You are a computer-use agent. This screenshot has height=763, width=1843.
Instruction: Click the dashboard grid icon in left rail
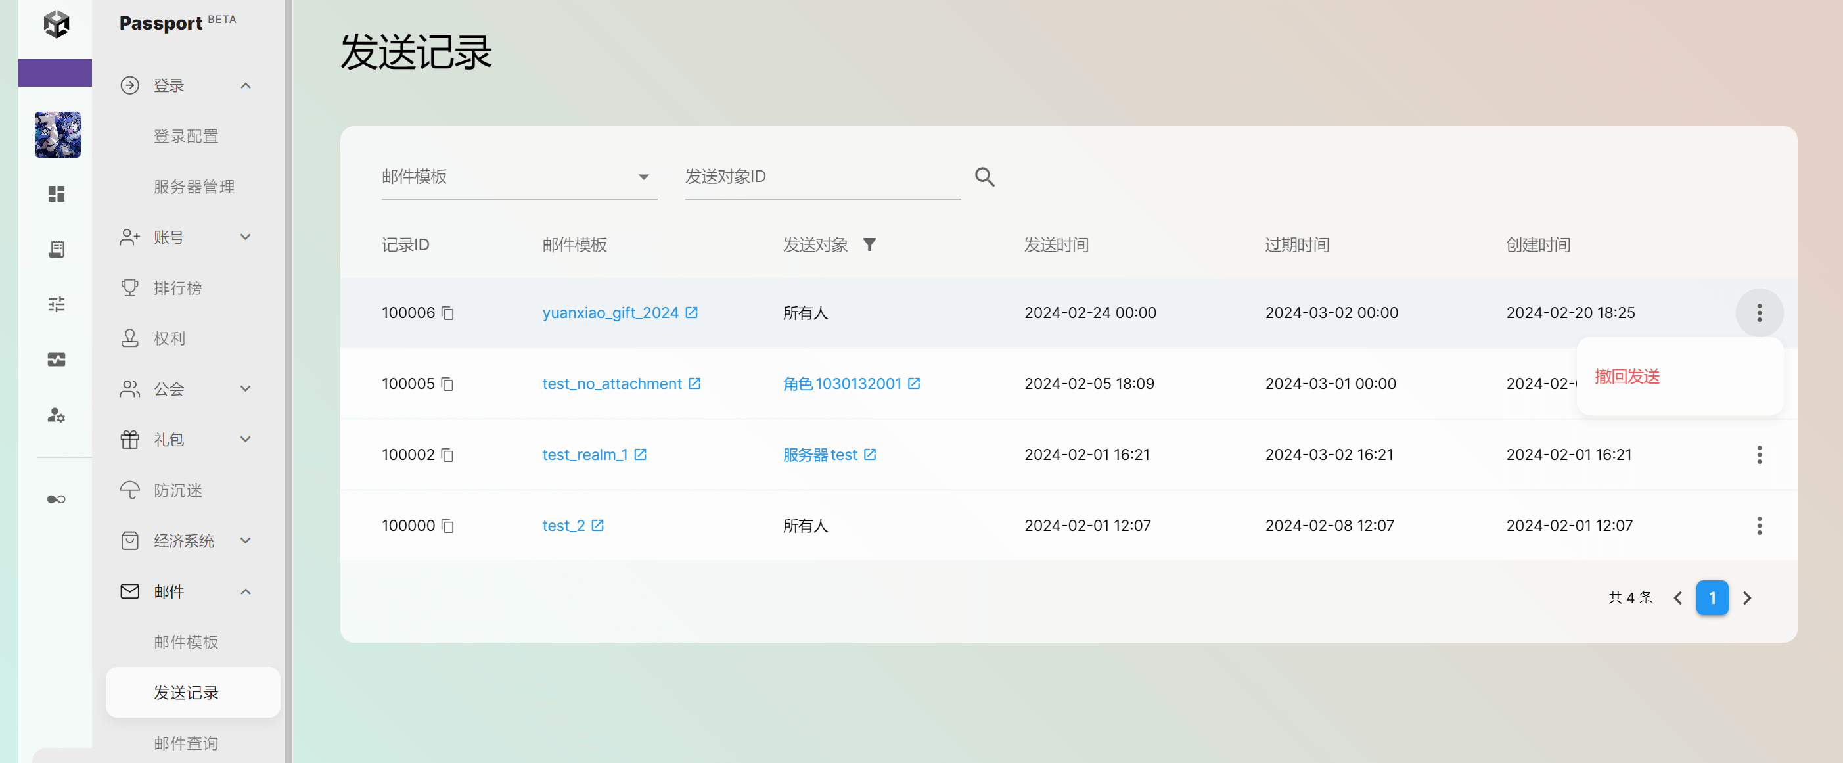pyautogui.click(x=57, y=194)
